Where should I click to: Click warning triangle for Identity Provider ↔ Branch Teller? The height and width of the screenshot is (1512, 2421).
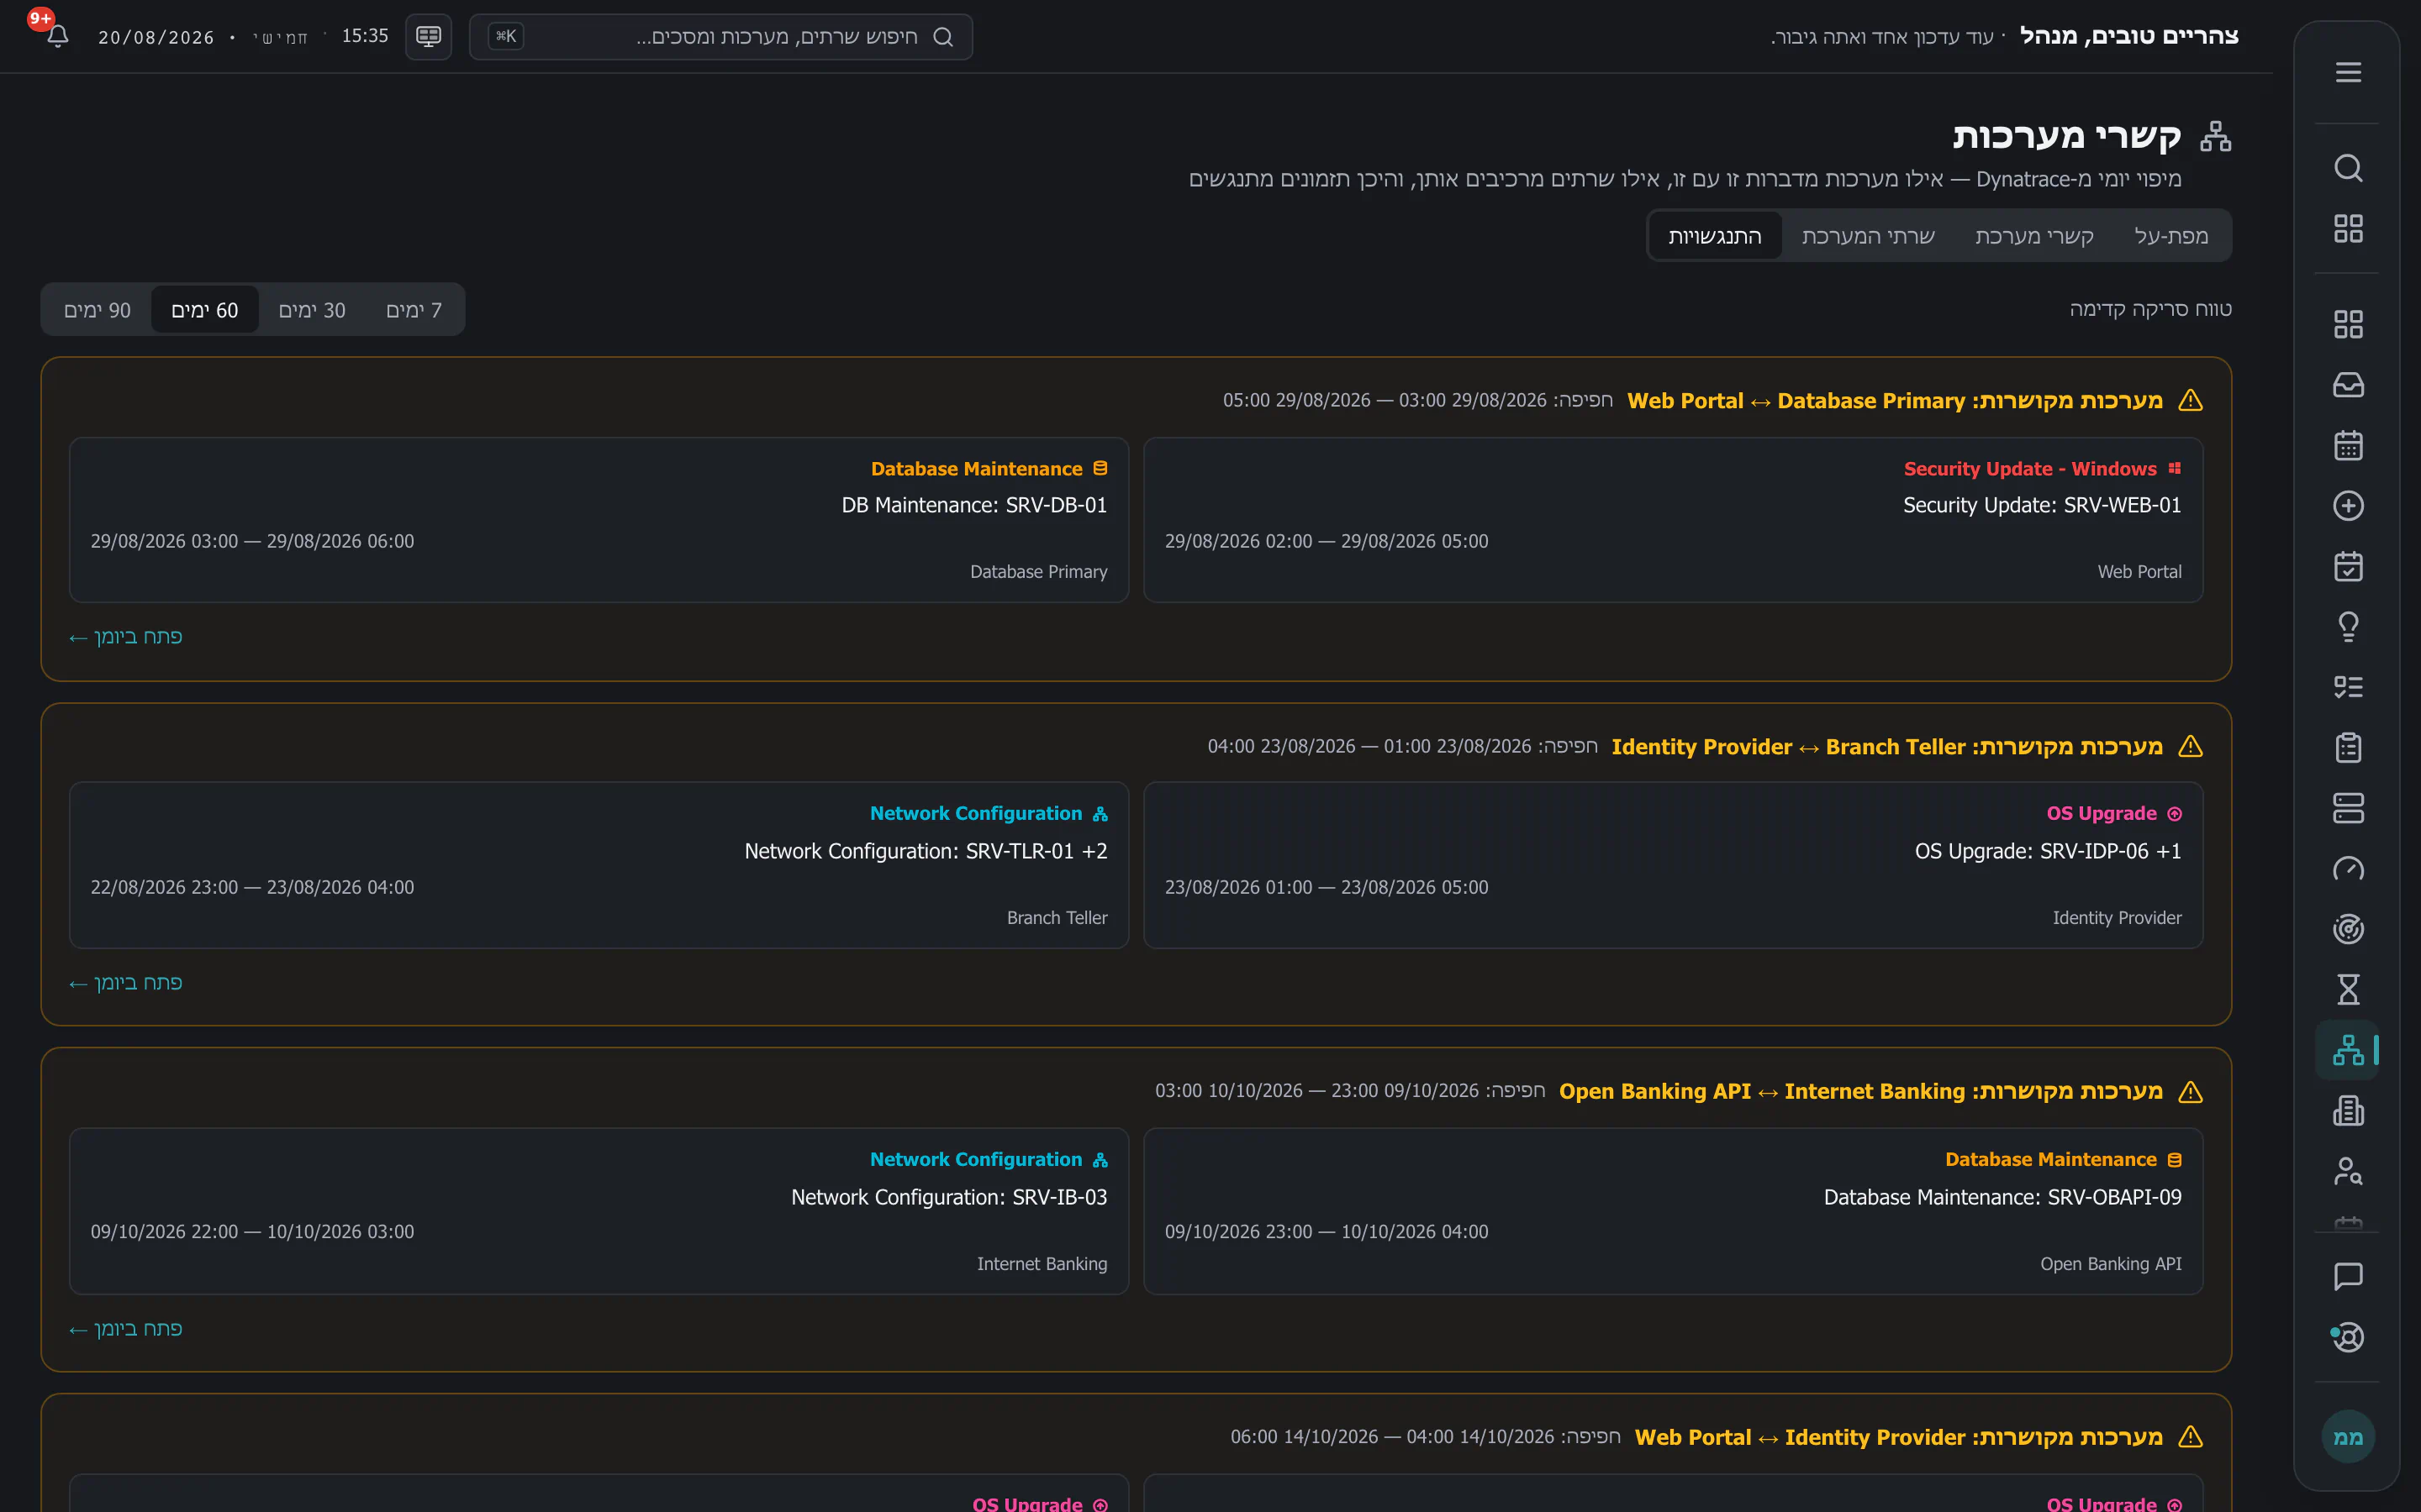[x=2191, y=746]
